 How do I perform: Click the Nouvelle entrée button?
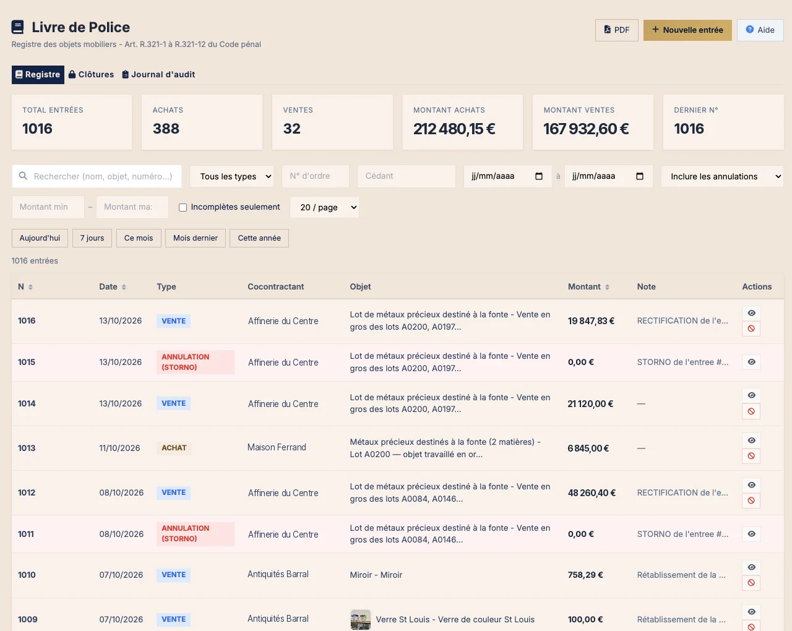[x=687, y=30]
